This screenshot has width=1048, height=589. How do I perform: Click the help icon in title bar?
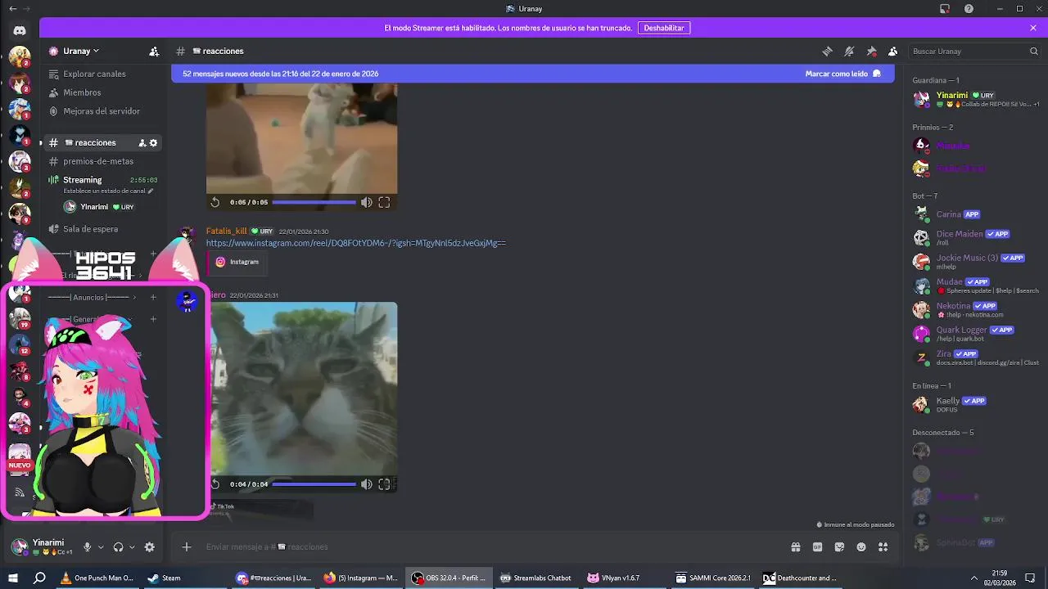coord(969,9)
